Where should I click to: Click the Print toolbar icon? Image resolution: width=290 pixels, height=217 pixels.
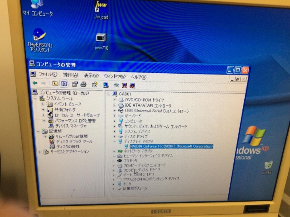coord(83,85)
